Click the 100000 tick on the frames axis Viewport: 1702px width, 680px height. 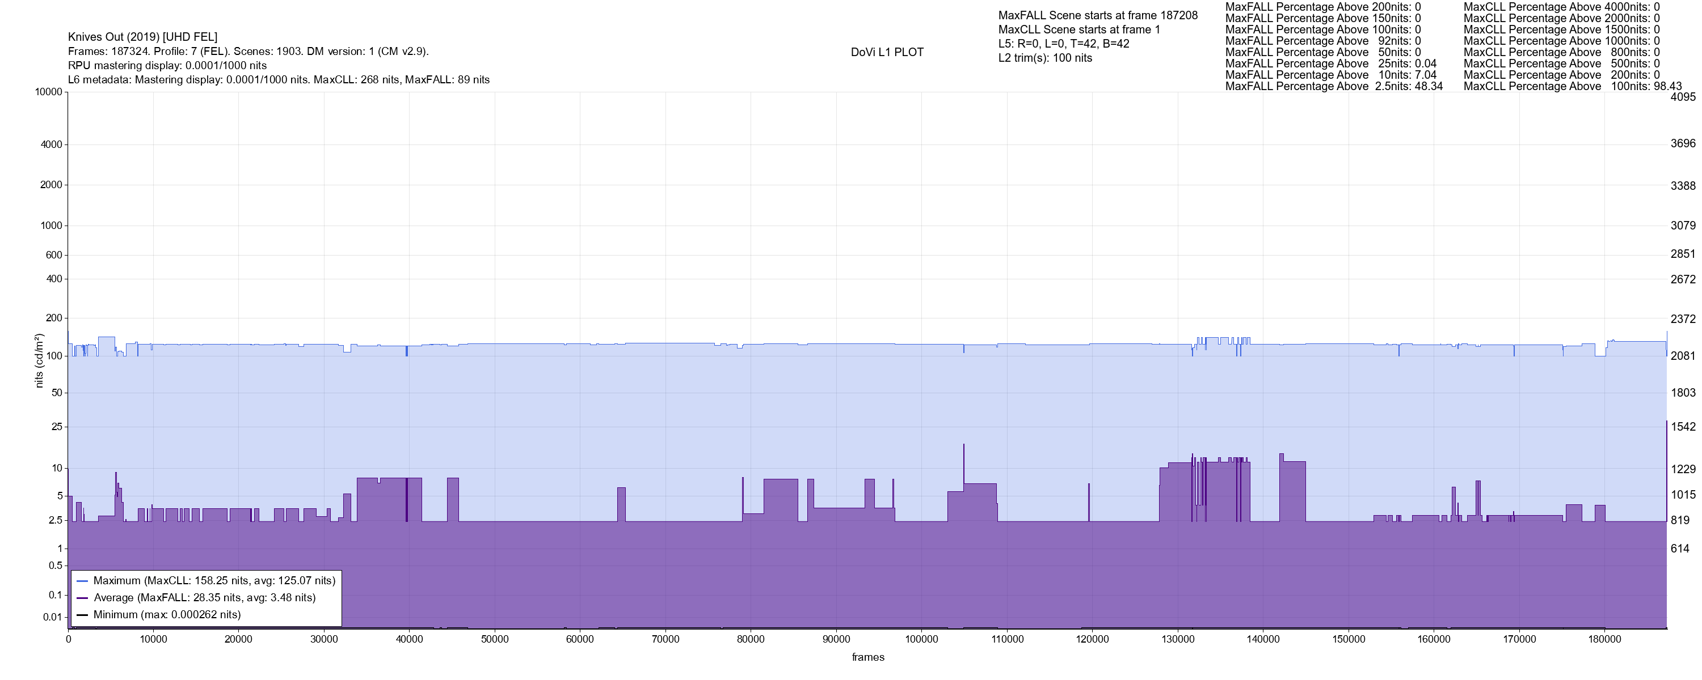tap(921, 639)
